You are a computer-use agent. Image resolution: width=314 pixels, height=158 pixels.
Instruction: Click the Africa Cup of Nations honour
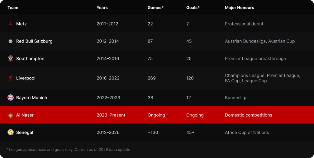(247, 133)
